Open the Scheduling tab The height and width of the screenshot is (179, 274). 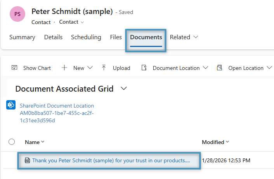coord(86,37)
